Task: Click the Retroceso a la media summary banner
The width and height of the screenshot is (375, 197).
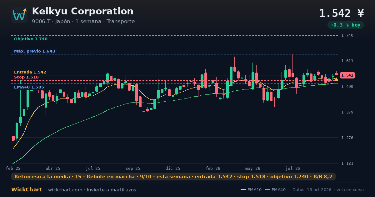Action: [173, 177]
